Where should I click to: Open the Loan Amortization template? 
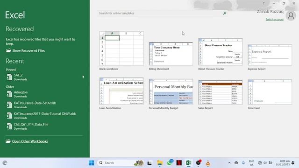[x=121, y=91]
